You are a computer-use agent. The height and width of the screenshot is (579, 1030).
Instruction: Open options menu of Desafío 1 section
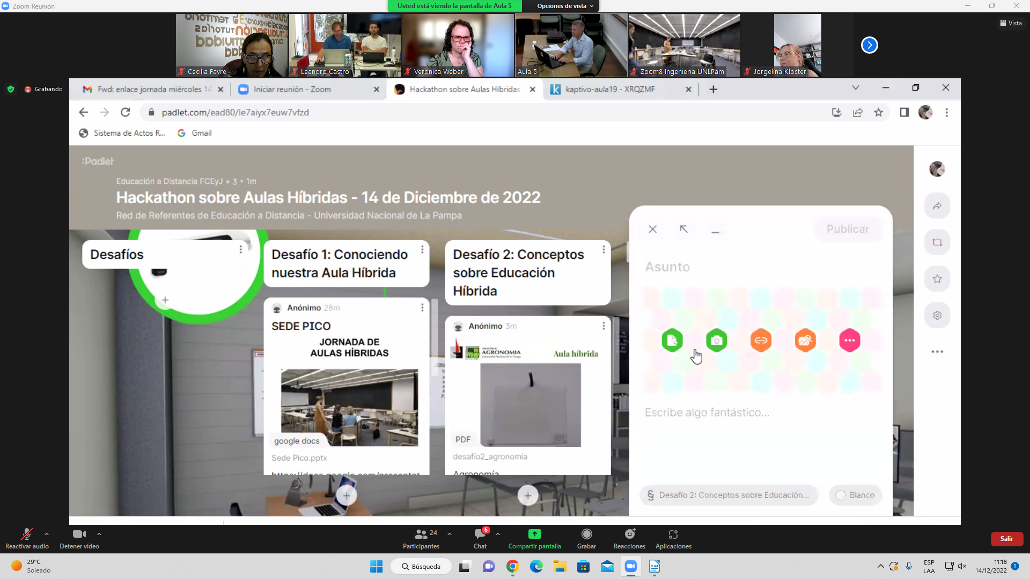click(422, 249)
